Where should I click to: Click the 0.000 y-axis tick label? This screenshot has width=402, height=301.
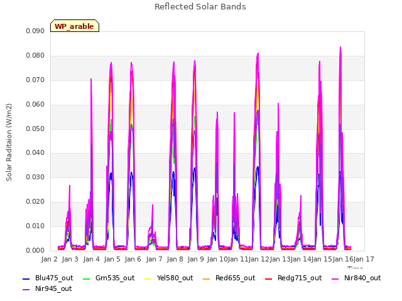pyautogui.click(x=35, y=251)
